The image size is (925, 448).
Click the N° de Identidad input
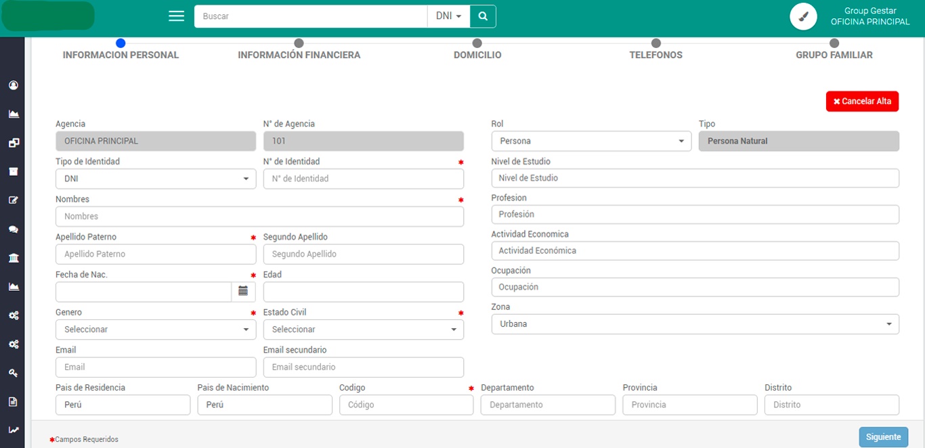(x=364, y=179)
